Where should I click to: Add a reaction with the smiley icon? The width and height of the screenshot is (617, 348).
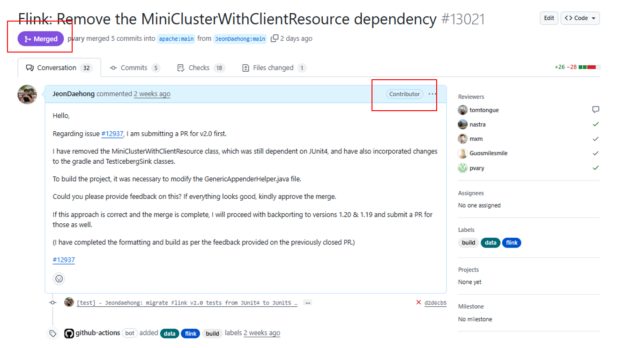coord(59,279)
